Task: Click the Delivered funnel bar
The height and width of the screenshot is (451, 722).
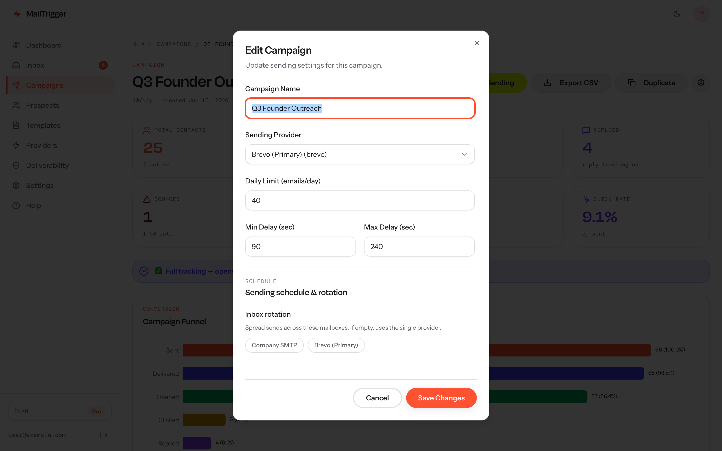Action: tap(413, 373)
